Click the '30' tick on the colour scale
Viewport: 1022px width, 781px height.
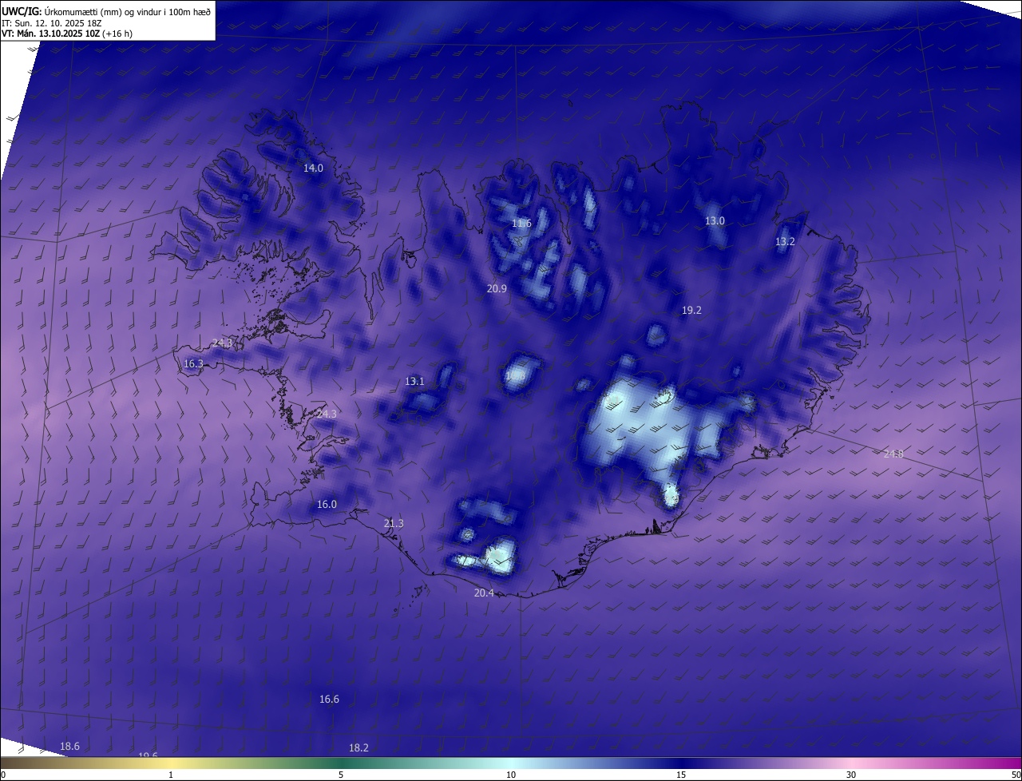851,775
